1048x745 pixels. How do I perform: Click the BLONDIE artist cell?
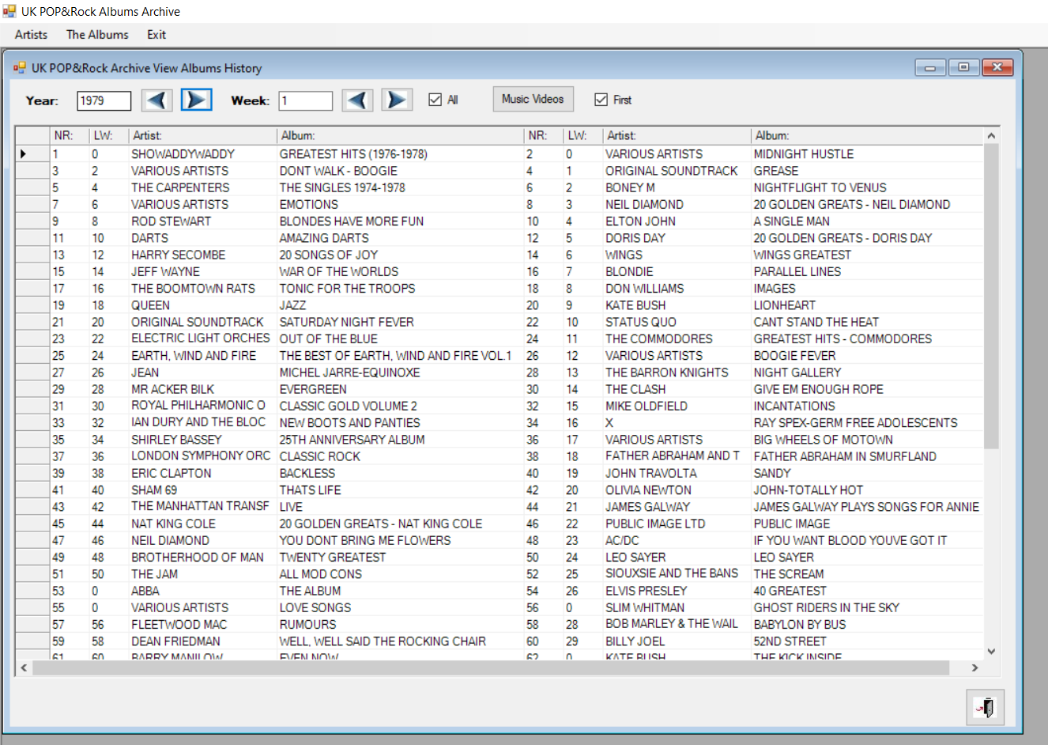pyautogui.click(x=677, y=271)
